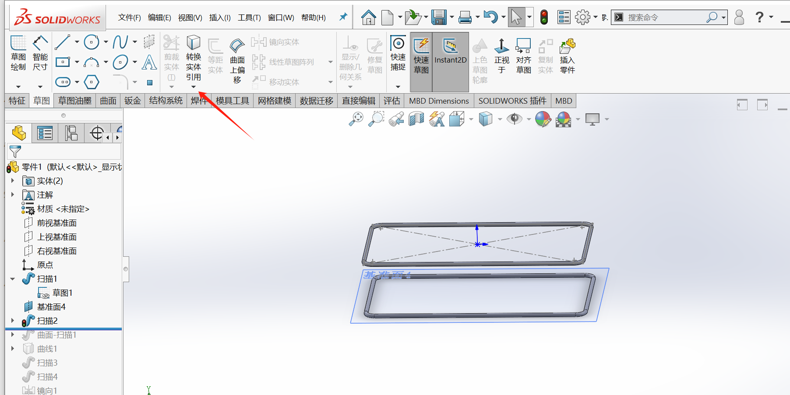The image size is (790, 395).
Task: Select 材质 <未指定> item
Action: [x=63, y=209]
